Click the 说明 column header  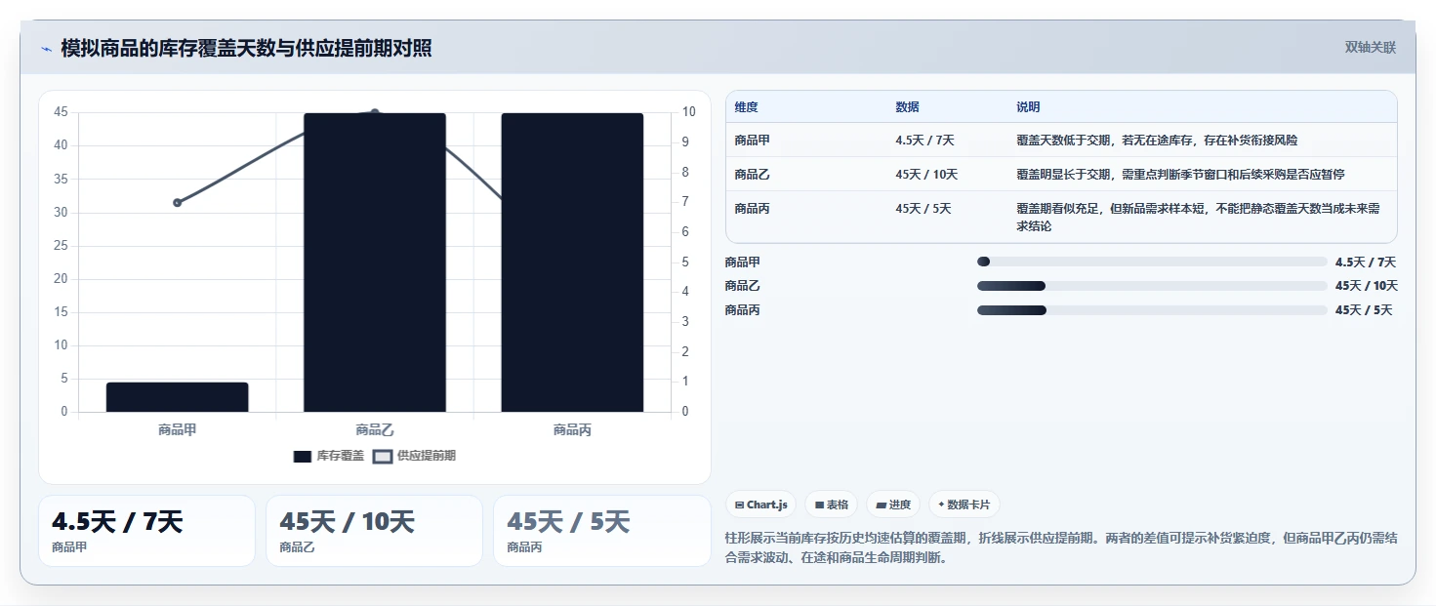click(x=1028, y=107)
